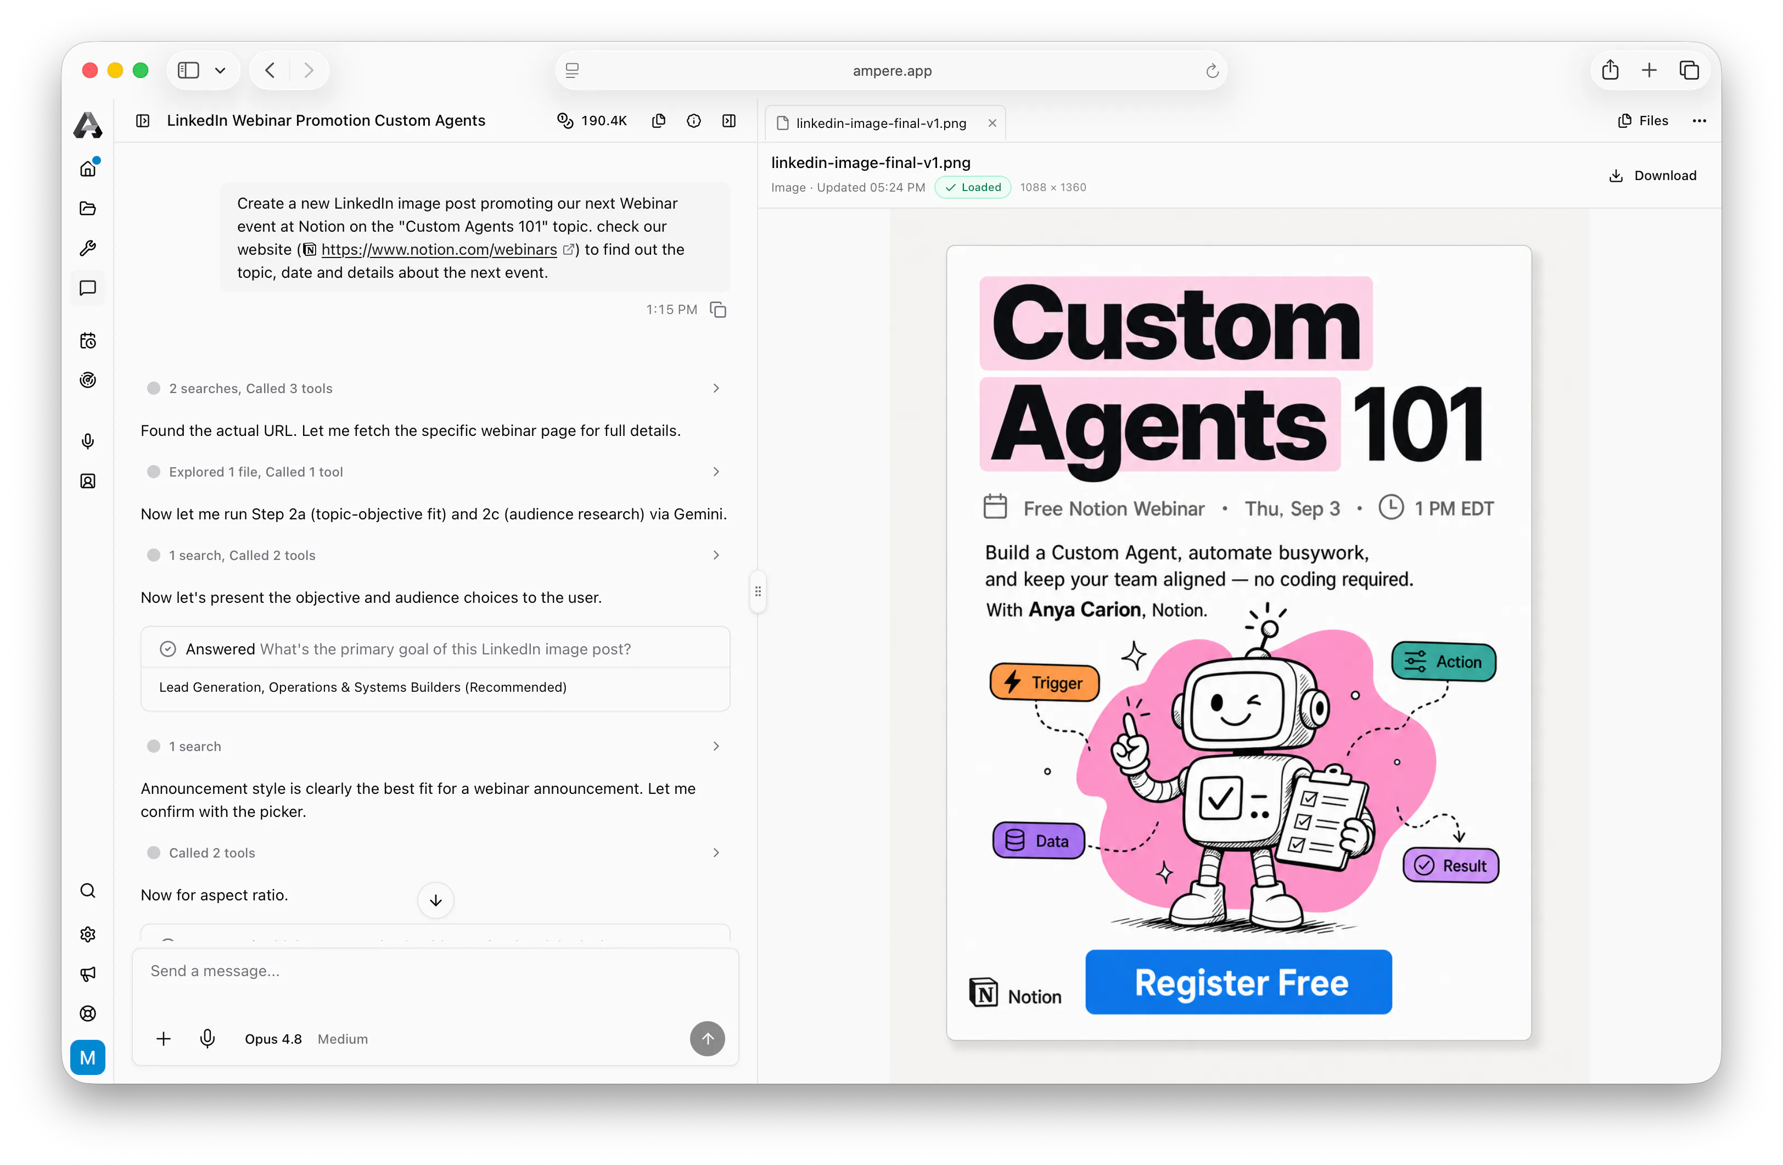Click the ampere.app address bar
1783x1165 pixels.
pyautogui.click(x=892, y=70)
